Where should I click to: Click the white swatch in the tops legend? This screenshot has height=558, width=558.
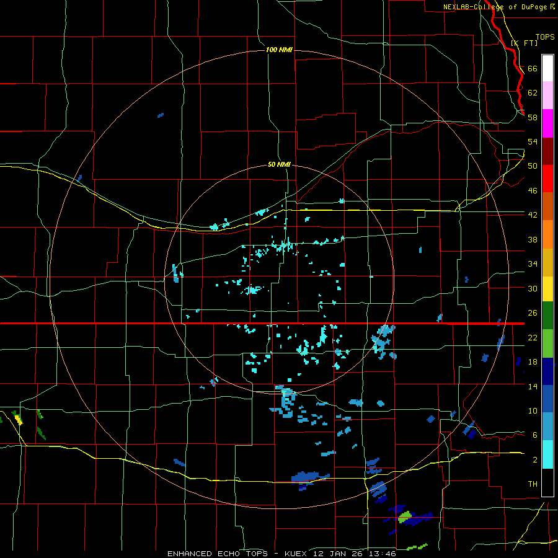coord(547,68)
